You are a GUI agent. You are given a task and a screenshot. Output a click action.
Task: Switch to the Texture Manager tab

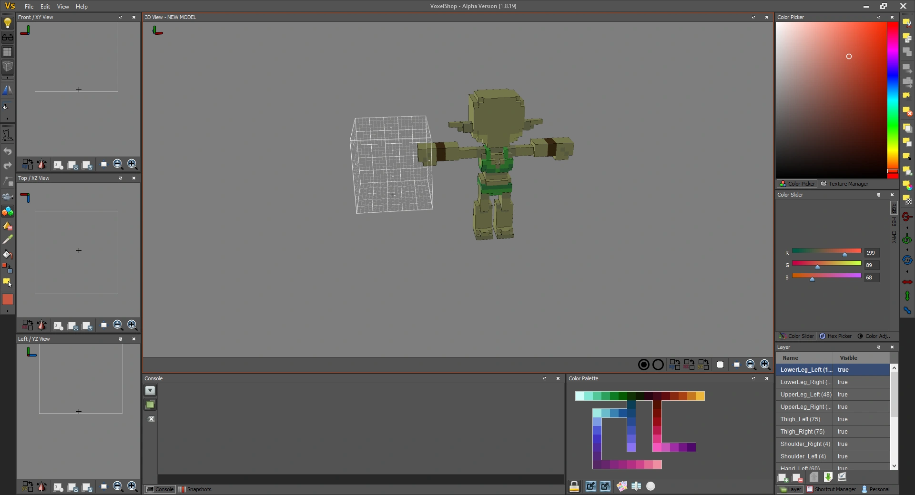[844, 184]
